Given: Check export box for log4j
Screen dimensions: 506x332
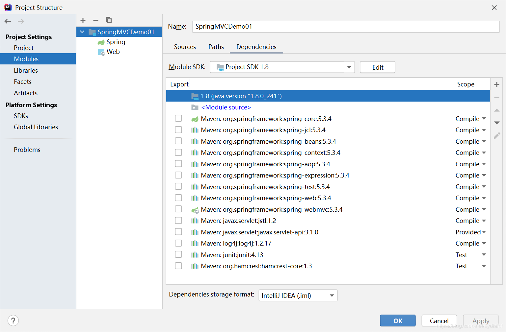Looking at the screenshot, I should 178,243.
